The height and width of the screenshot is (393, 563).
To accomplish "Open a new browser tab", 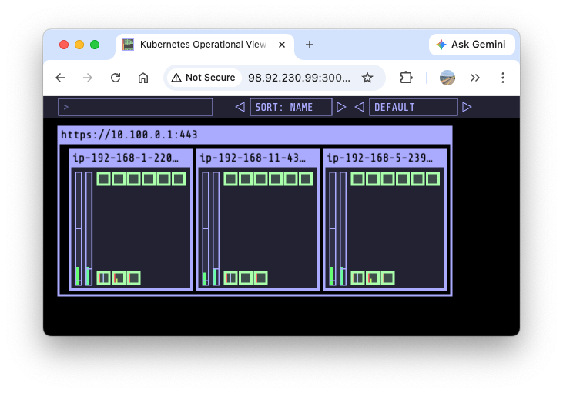I will [x=310, y=45].
